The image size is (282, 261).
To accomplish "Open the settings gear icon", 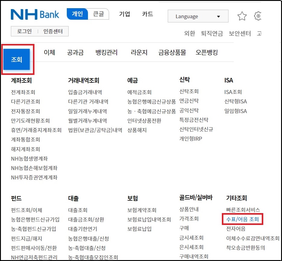I will click(x=258, y=16).
